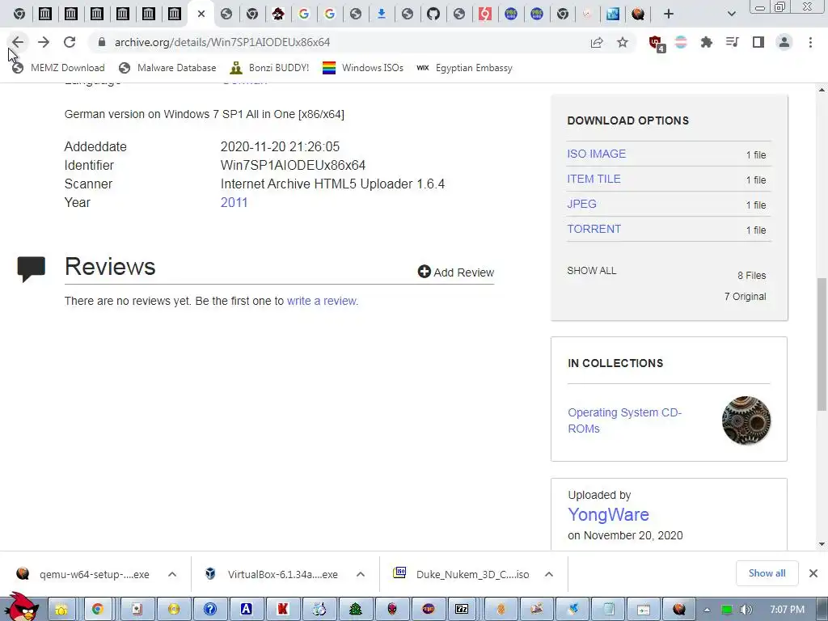
Task: Click the 8 Files count text
Action: tap(751, 275)
